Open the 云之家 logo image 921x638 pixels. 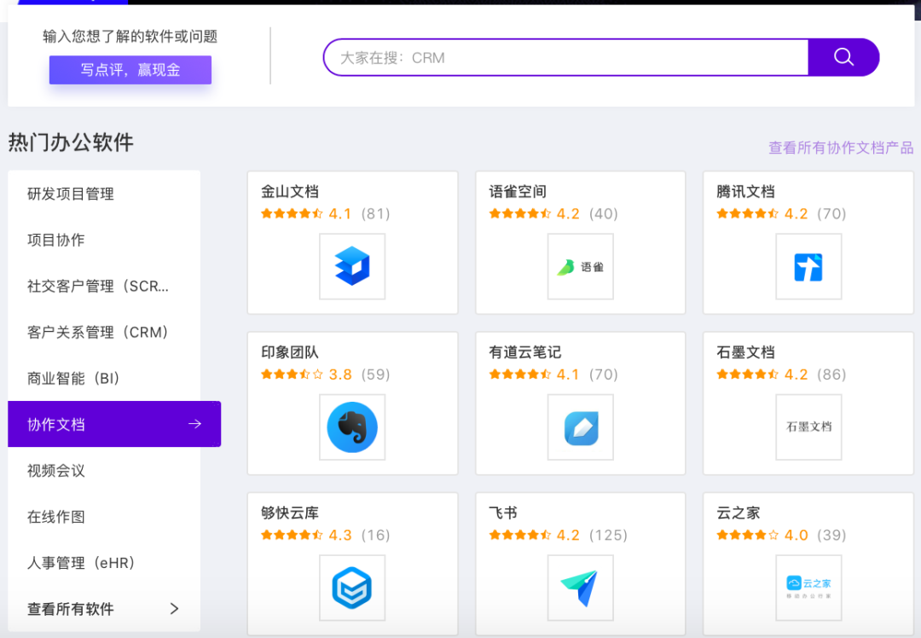808,588
